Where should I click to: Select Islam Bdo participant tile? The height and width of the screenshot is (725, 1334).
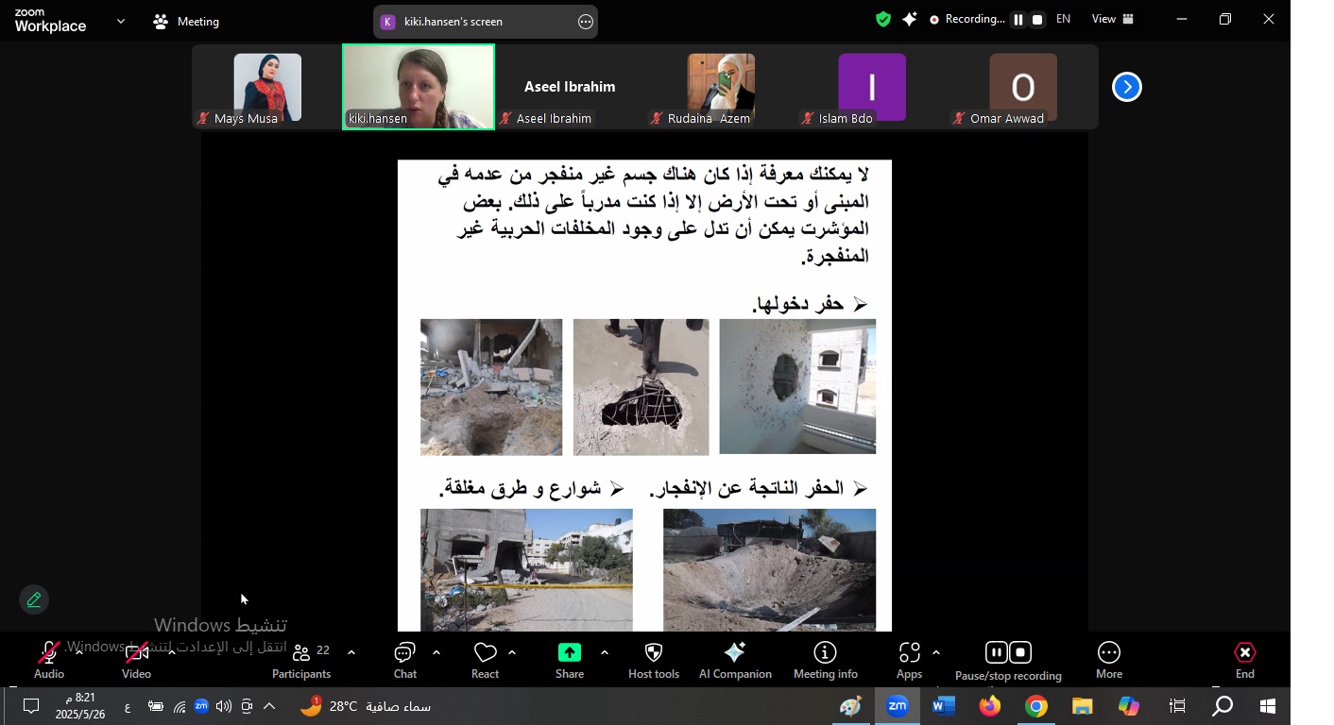[872, 87]
